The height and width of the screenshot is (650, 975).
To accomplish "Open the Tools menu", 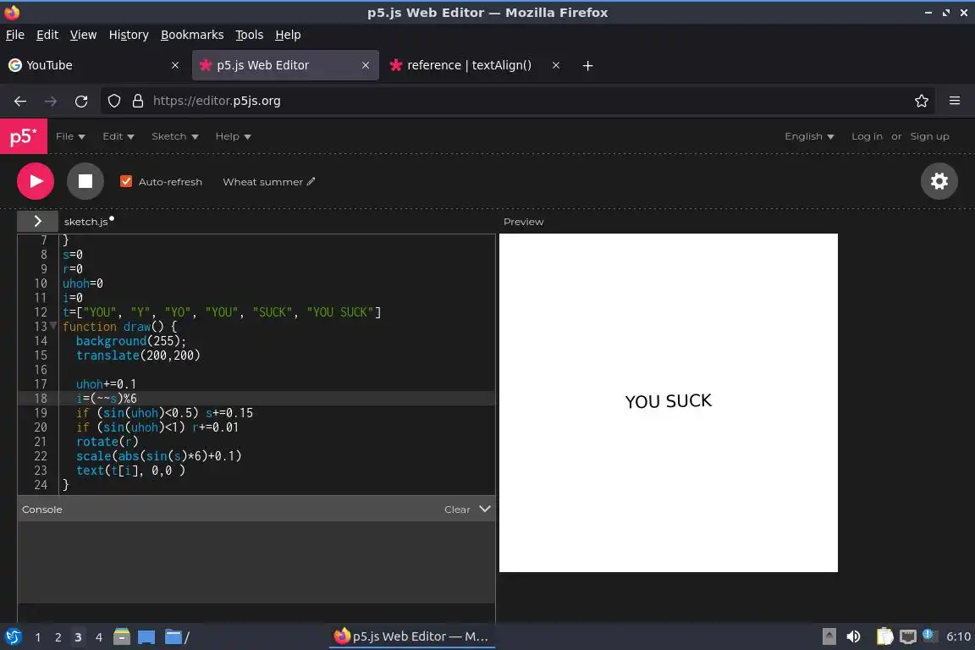I will pyautogui.click(x=250, y=35).
